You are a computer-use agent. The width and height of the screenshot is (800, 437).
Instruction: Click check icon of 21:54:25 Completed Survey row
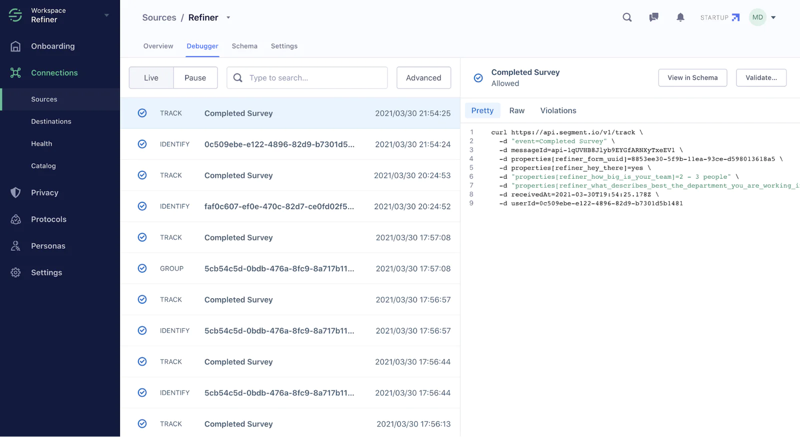point(142,113)
